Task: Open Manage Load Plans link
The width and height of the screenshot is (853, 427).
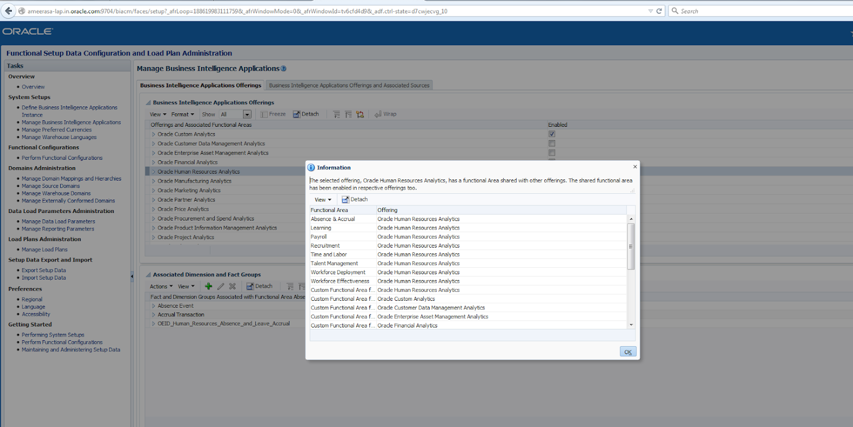Action: 45,250
